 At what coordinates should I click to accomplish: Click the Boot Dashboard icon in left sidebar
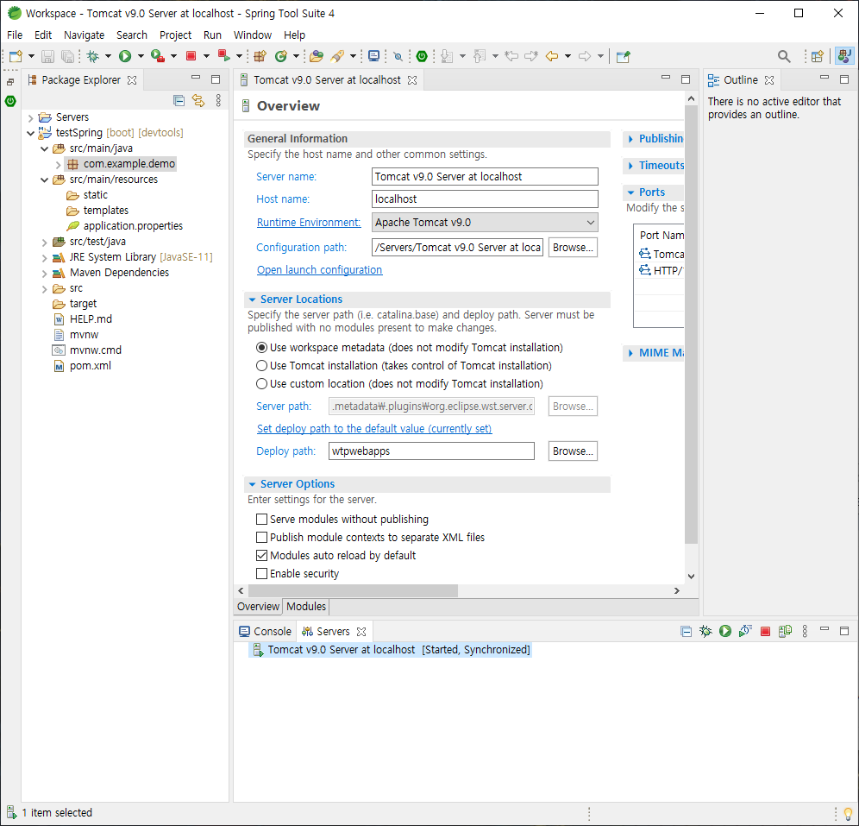(x=10, y=101)
